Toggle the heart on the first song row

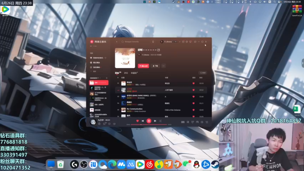[193, 83]
